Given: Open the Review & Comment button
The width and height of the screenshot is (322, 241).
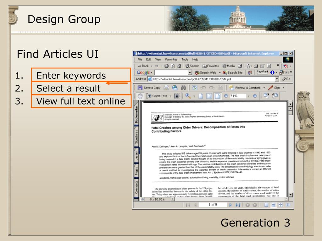Looking at the screenshot, I should click(245, 88).
